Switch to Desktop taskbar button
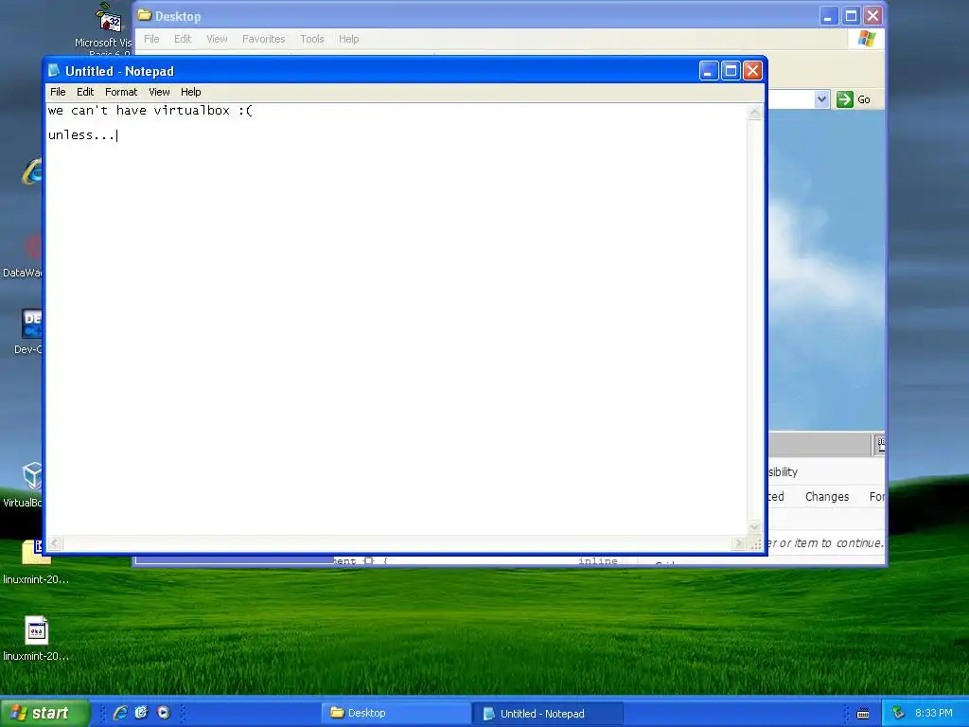 tap(396, 713)
